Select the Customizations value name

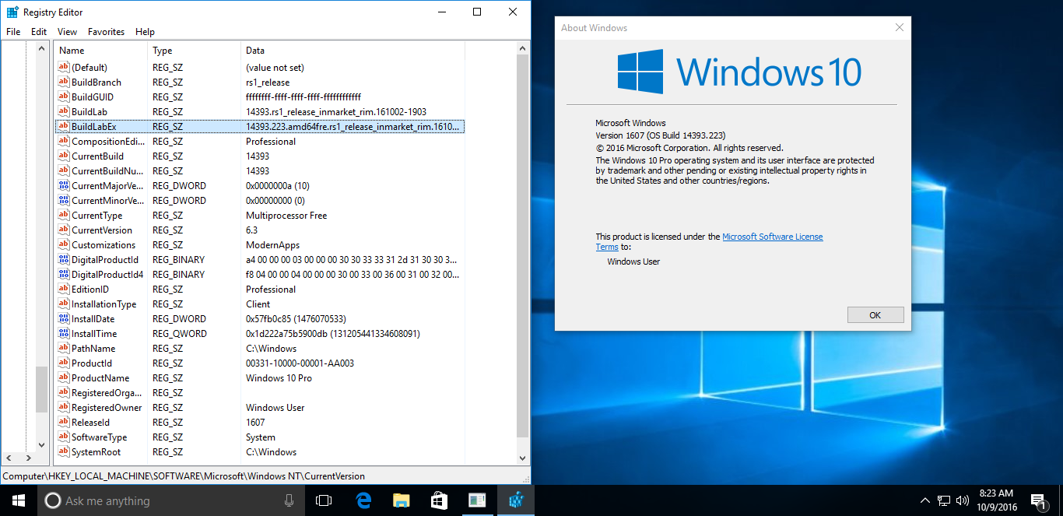tap(103, 245)
